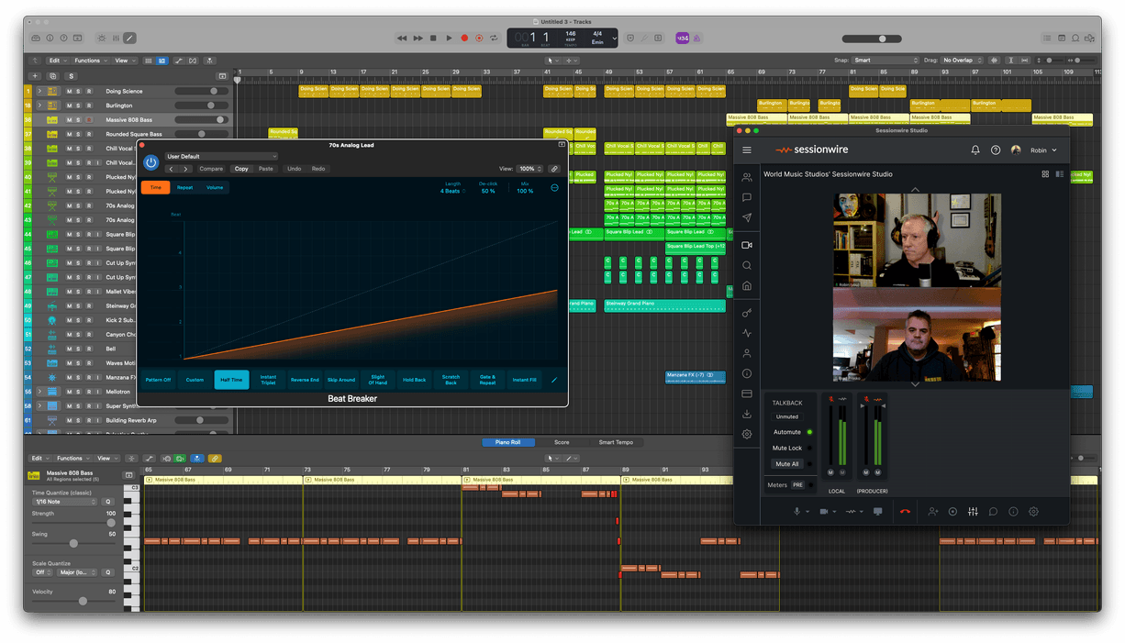This screenshot has width=1125, height=643.
Task: Click the Sessionwire notification bell
Action: point(975,150)
